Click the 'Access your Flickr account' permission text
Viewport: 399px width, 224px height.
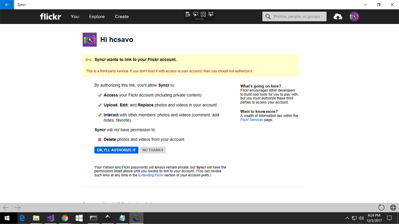tap(152, 95)
